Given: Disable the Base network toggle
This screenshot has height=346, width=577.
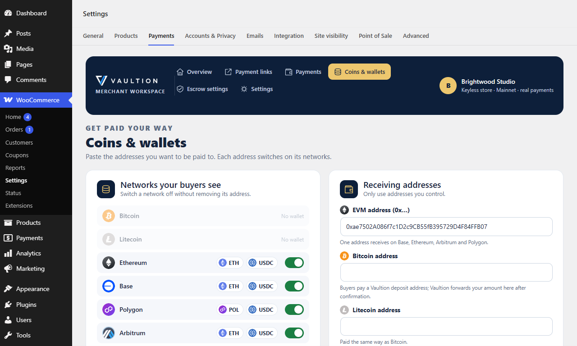Looking at the screenshot, I should coord(294,286).
